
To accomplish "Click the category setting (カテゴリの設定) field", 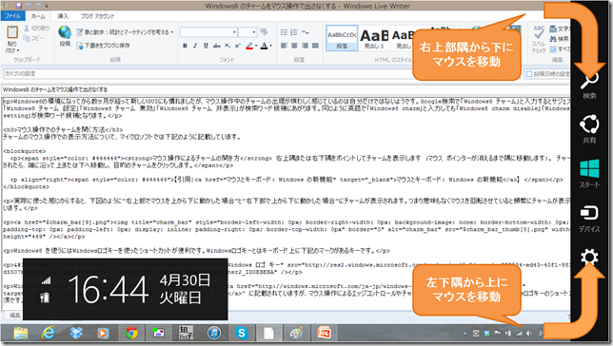I will (x=208, y=73).
